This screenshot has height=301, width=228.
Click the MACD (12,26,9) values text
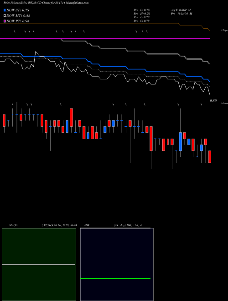click(59, 225)
